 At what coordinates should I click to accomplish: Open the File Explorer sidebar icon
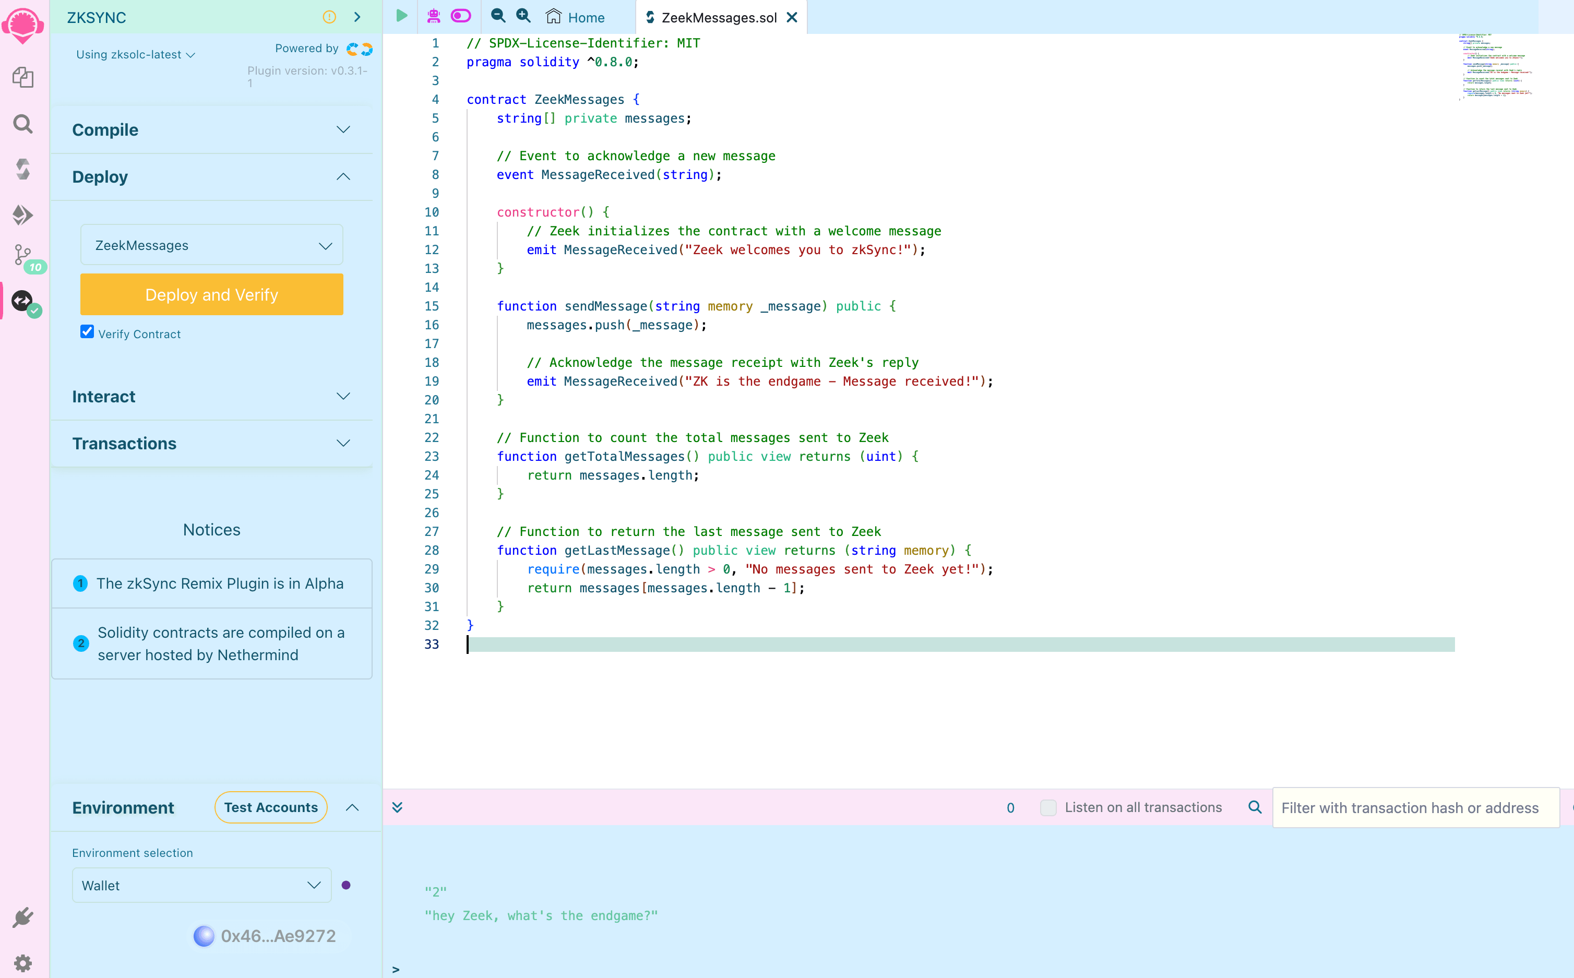coord(22,78)
